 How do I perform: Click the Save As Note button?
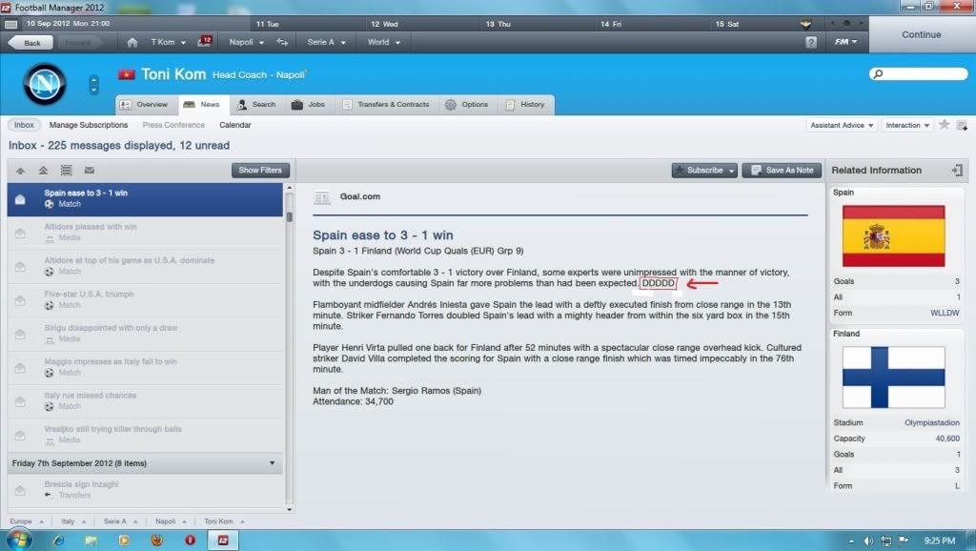pyautogui.click(x=783, y=170)
